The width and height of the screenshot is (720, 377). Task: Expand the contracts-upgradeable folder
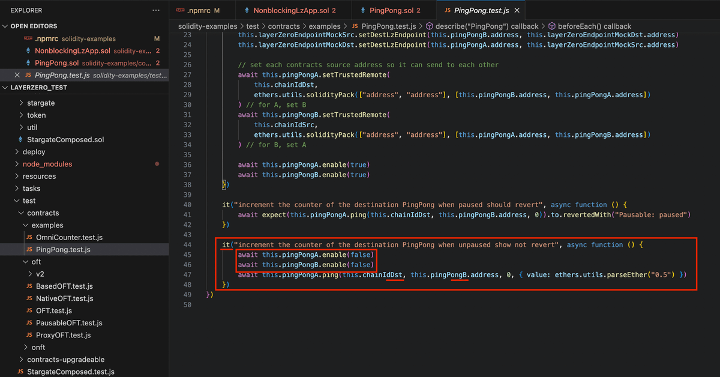[65, 360]
